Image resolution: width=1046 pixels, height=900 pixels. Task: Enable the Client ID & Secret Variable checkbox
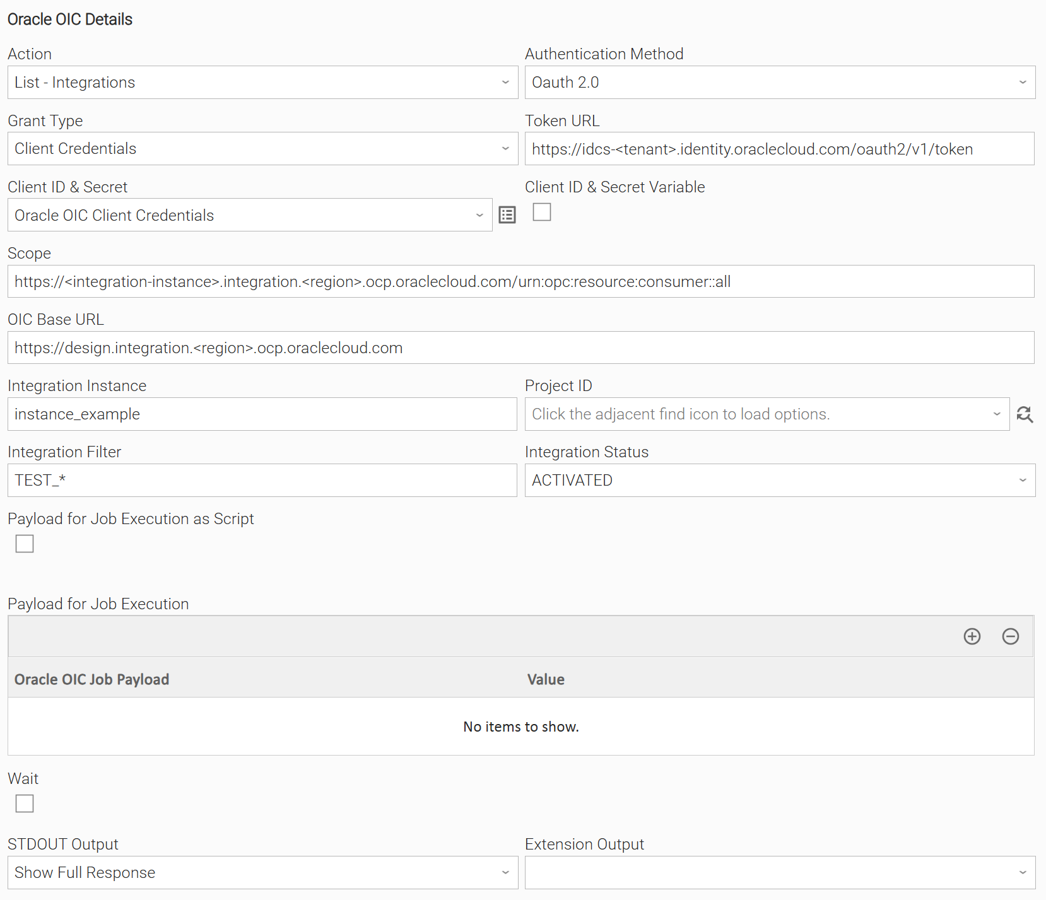542,212
